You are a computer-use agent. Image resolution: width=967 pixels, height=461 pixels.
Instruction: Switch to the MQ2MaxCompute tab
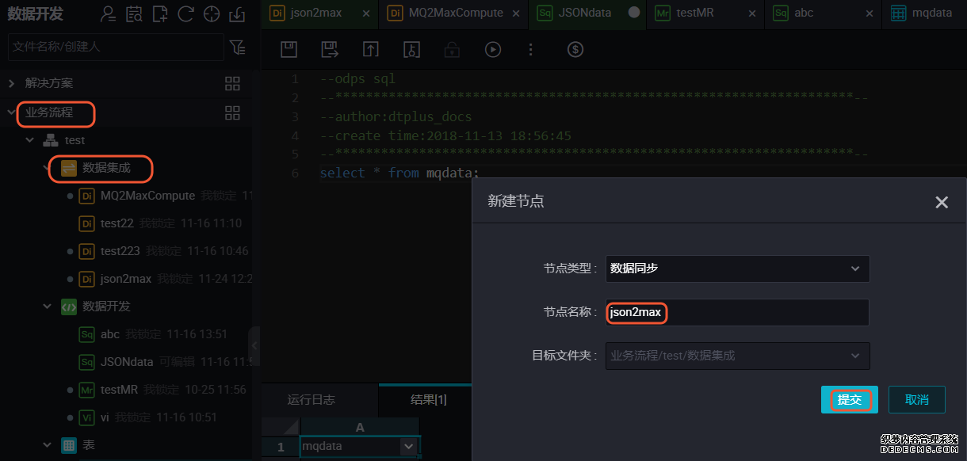448,13
